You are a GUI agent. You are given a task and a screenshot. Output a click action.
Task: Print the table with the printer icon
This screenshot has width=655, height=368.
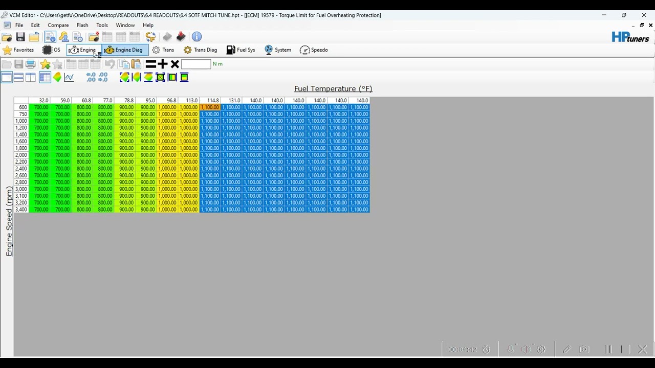[31, 64]
